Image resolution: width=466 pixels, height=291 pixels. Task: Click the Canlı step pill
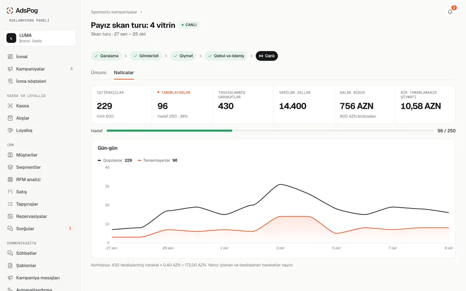(266, 56)
